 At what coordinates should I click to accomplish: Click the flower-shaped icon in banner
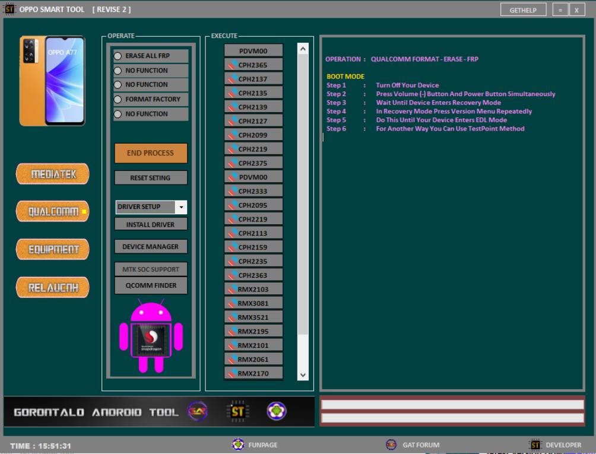276,411
